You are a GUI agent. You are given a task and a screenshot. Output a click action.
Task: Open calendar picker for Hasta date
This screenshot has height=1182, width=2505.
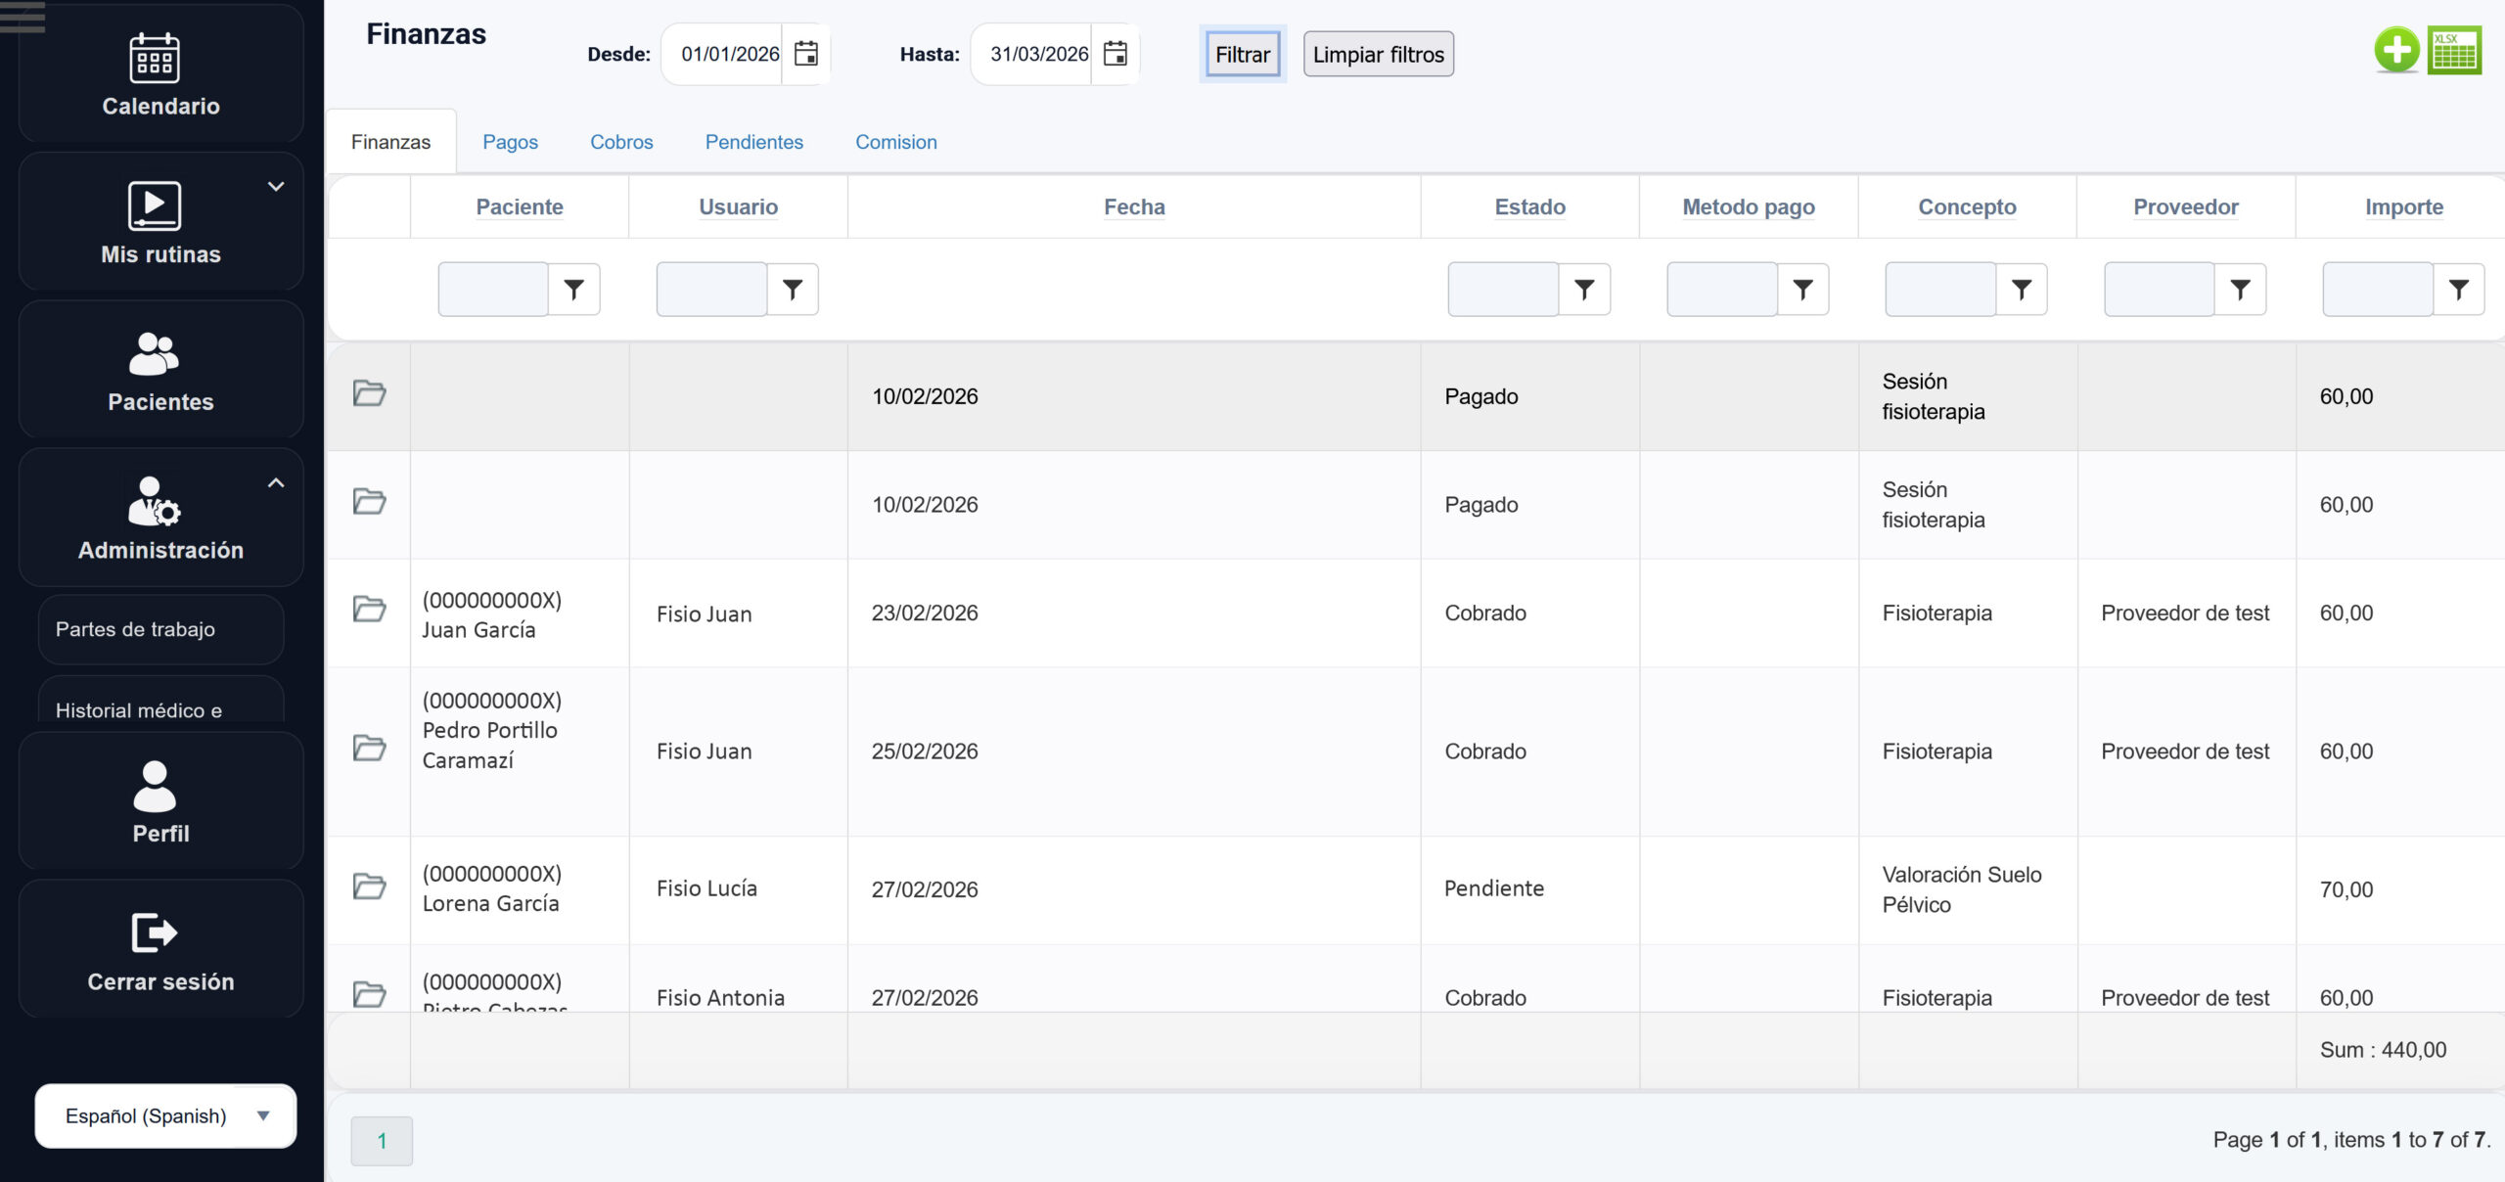[1115, 54]
